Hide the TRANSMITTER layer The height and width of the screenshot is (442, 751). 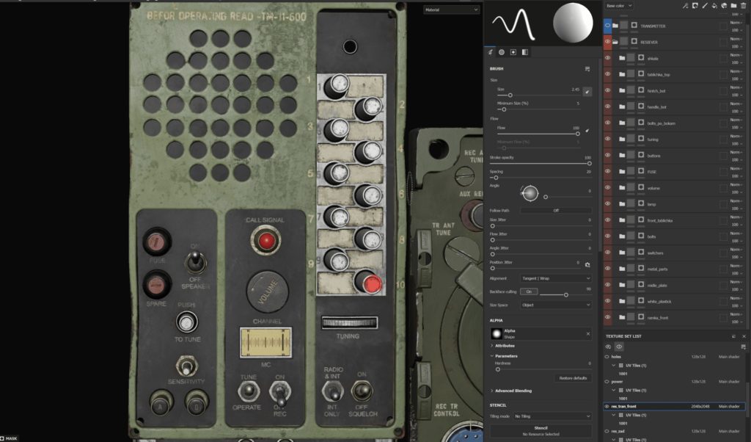(608, 24)
